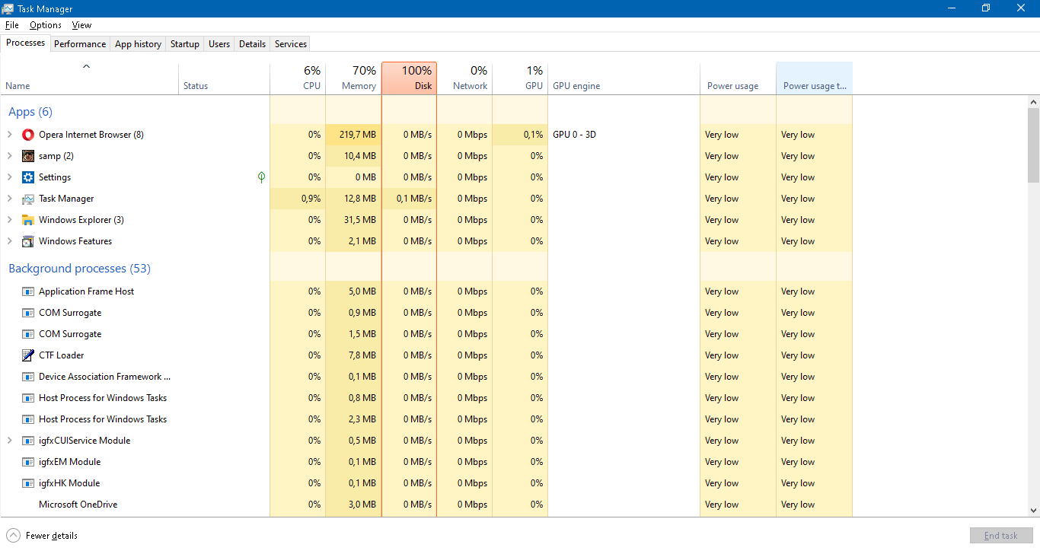Click the End task button
Image resolution: width=1040 pixels, height=554 pixels.
pyautogui.click(x=1000, y=536)
